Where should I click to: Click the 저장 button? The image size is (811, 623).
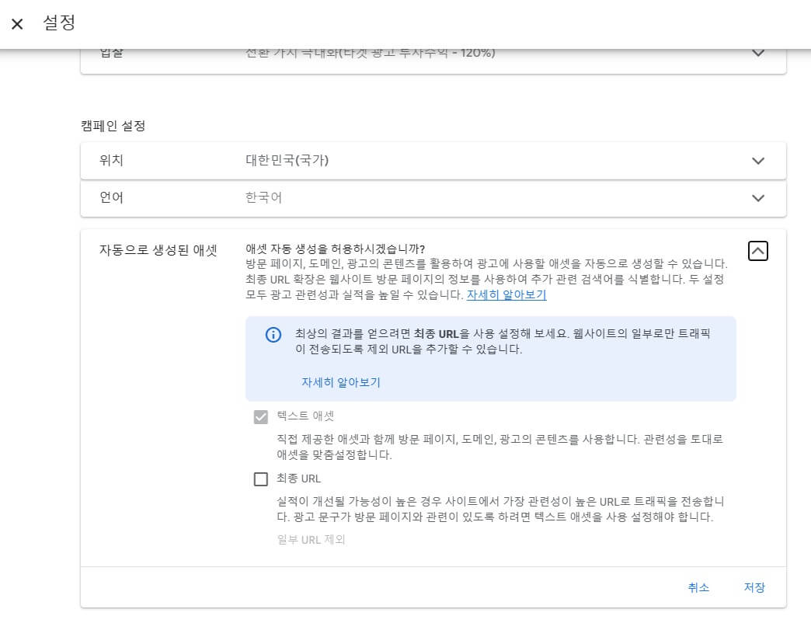coord(754,587)
